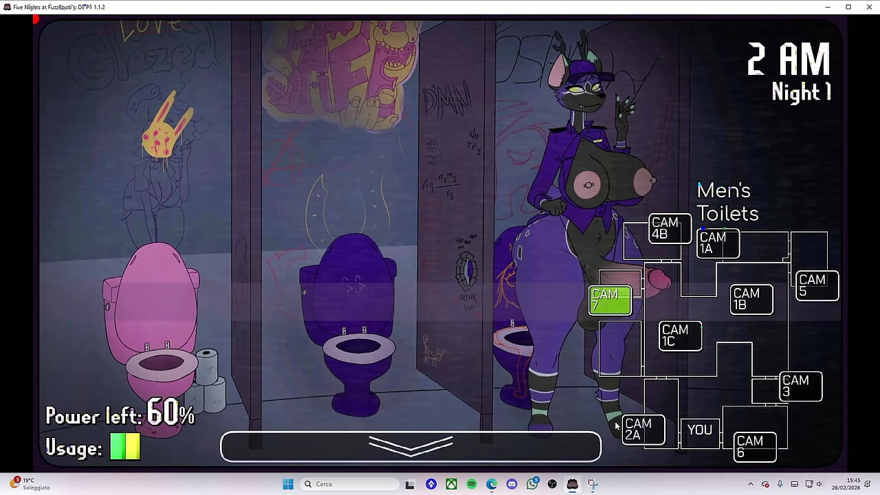Switch to CAM 4B on the map
The image size is (880, 495).
(x=670, y=228)
